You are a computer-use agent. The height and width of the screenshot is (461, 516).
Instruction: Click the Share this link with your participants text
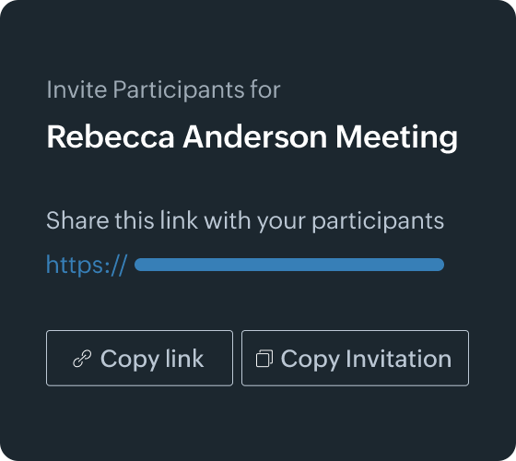(245, 220)
